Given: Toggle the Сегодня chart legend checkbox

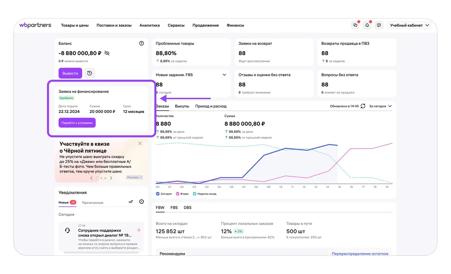Looking at the screenshot, I should tap(158, 194).
